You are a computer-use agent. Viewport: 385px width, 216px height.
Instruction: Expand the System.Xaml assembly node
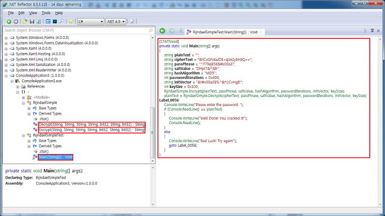coord(6,49)
